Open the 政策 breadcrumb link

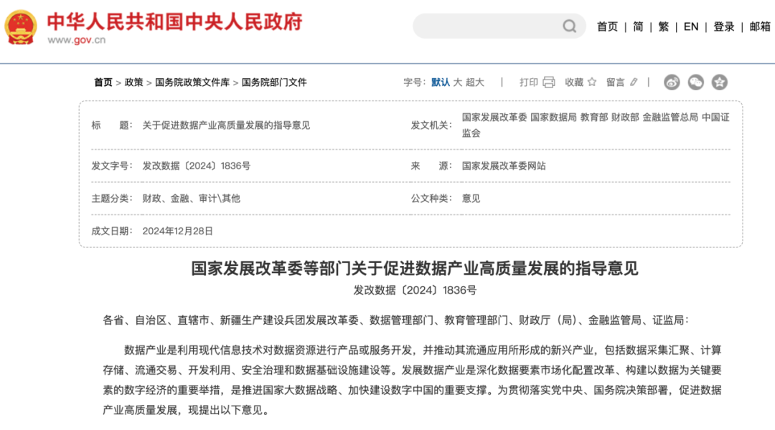click(134, 82)
